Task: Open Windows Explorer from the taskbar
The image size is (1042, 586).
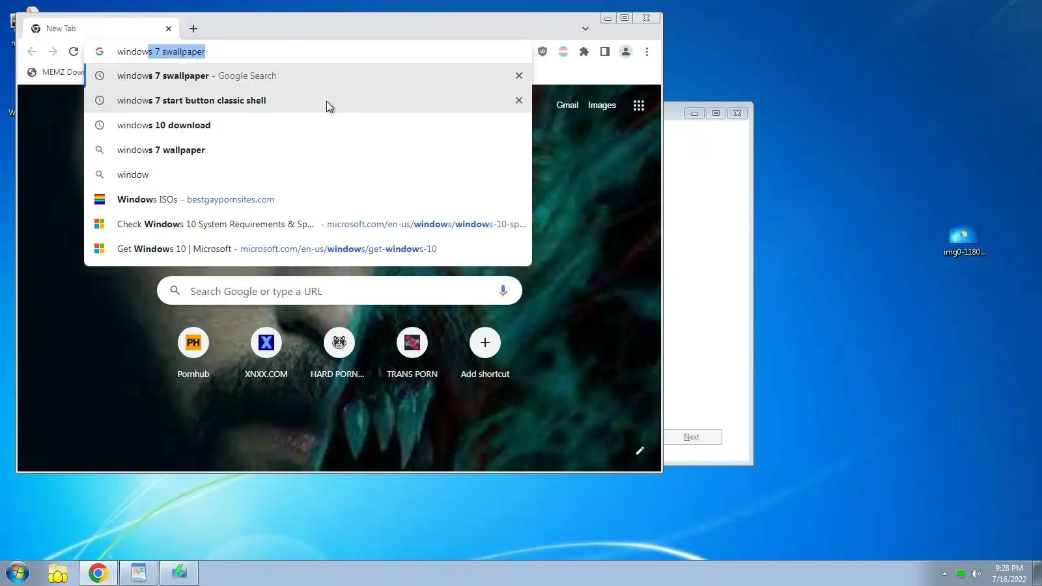Action: [58, 573]
